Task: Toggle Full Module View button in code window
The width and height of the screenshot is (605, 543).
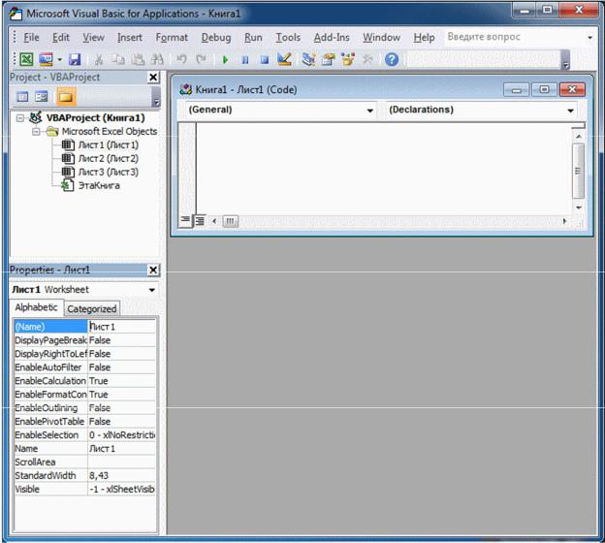Action: tap(200, 221)
